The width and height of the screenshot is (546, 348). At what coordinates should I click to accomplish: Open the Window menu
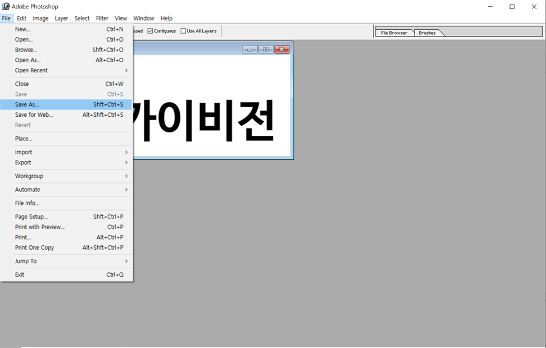(x=143, y=18)
